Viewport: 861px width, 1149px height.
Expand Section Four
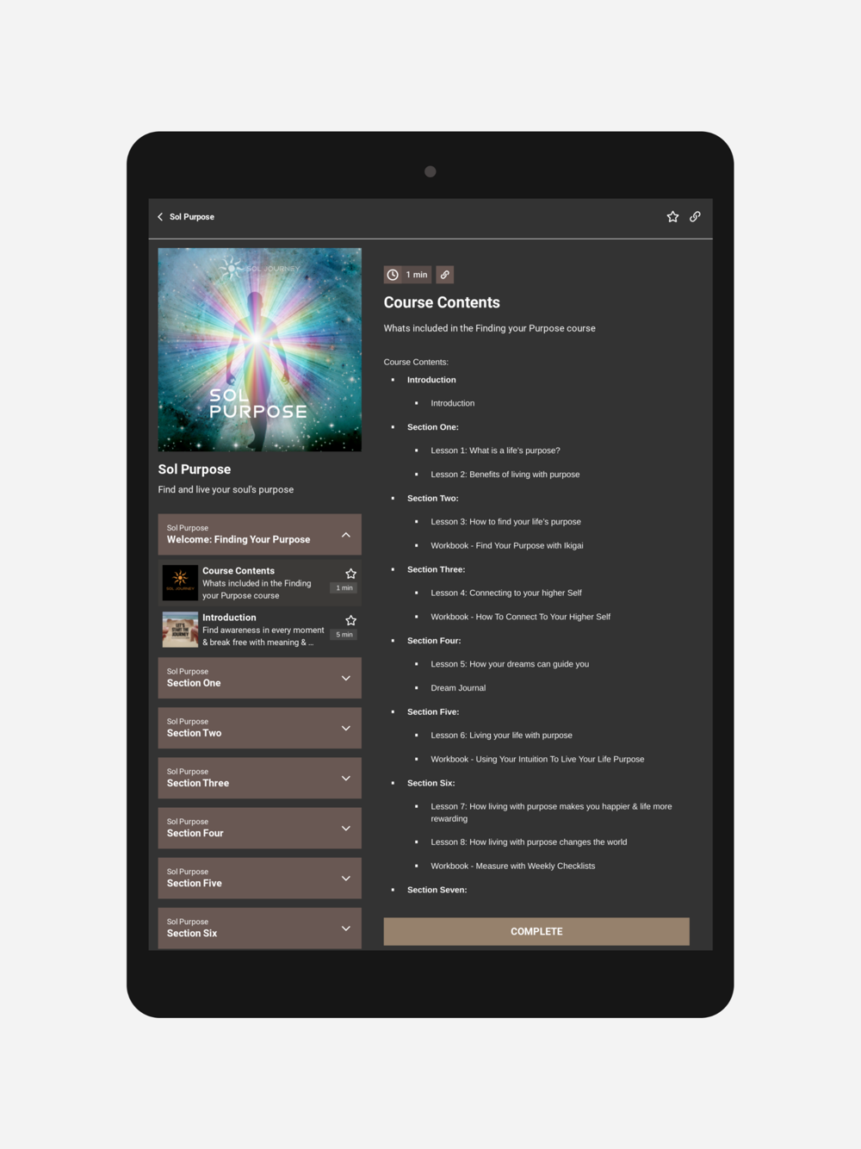(x=260, y=828)
